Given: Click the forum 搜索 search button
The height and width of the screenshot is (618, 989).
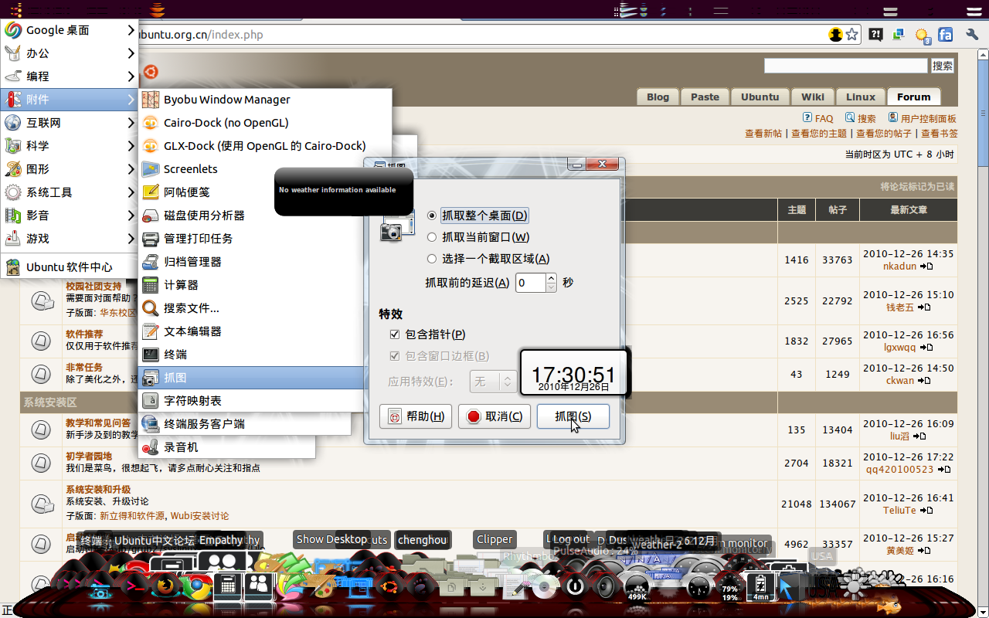Looking at the screenshot, I should pos(943,66).
